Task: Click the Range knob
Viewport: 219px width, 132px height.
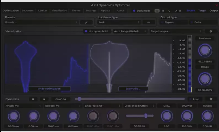Action: click(205, 79)
